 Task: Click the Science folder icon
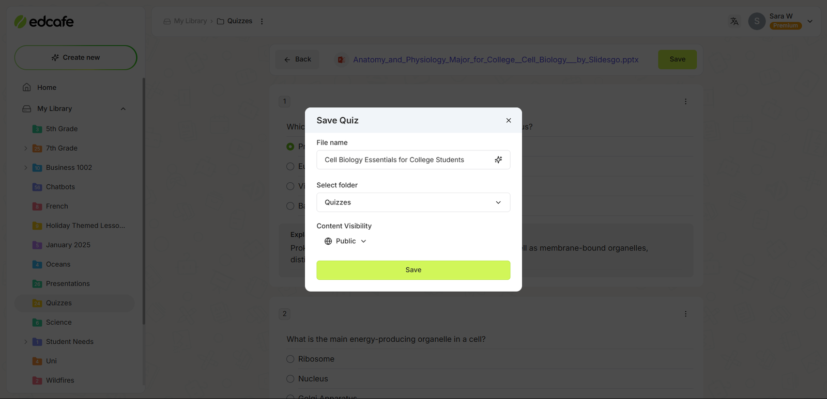click(x=37, y=323)
